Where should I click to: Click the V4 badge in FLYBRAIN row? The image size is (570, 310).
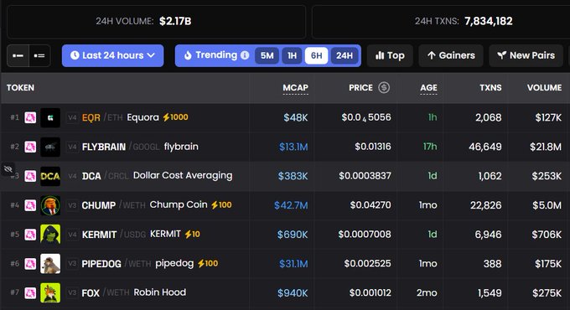[72, 147]
